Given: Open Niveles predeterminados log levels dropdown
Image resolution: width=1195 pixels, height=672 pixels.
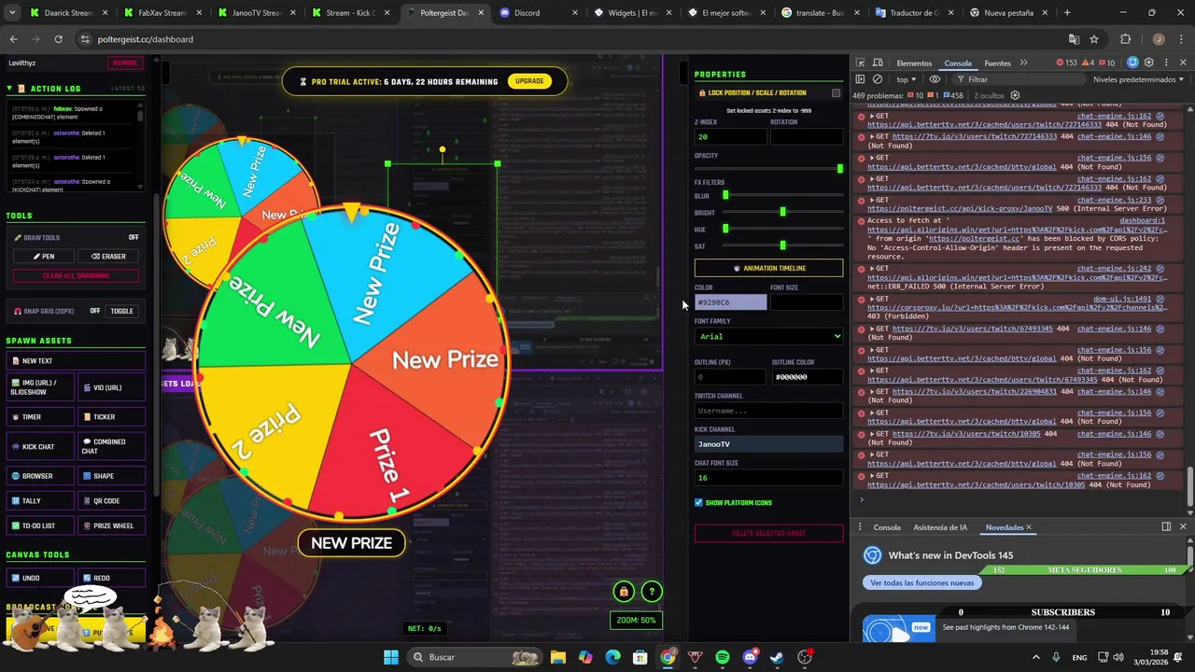Looking at the screenshot, I should tap(1139, 79).
